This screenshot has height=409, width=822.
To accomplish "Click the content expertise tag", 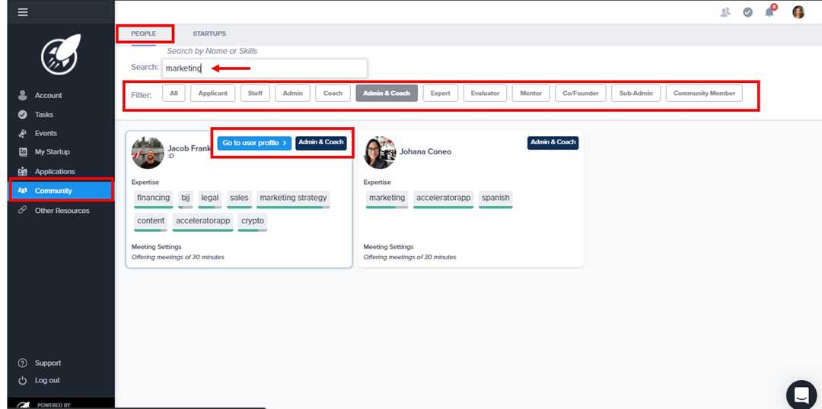I will (x=151, y=221).
